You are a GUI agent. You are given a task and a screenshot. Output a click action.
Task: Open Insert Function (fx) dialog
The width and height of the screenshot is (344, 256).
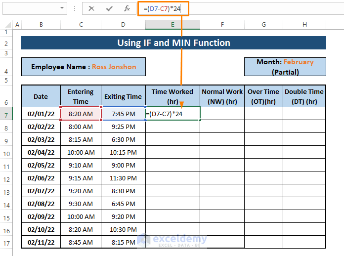click(x=127, y=8)
